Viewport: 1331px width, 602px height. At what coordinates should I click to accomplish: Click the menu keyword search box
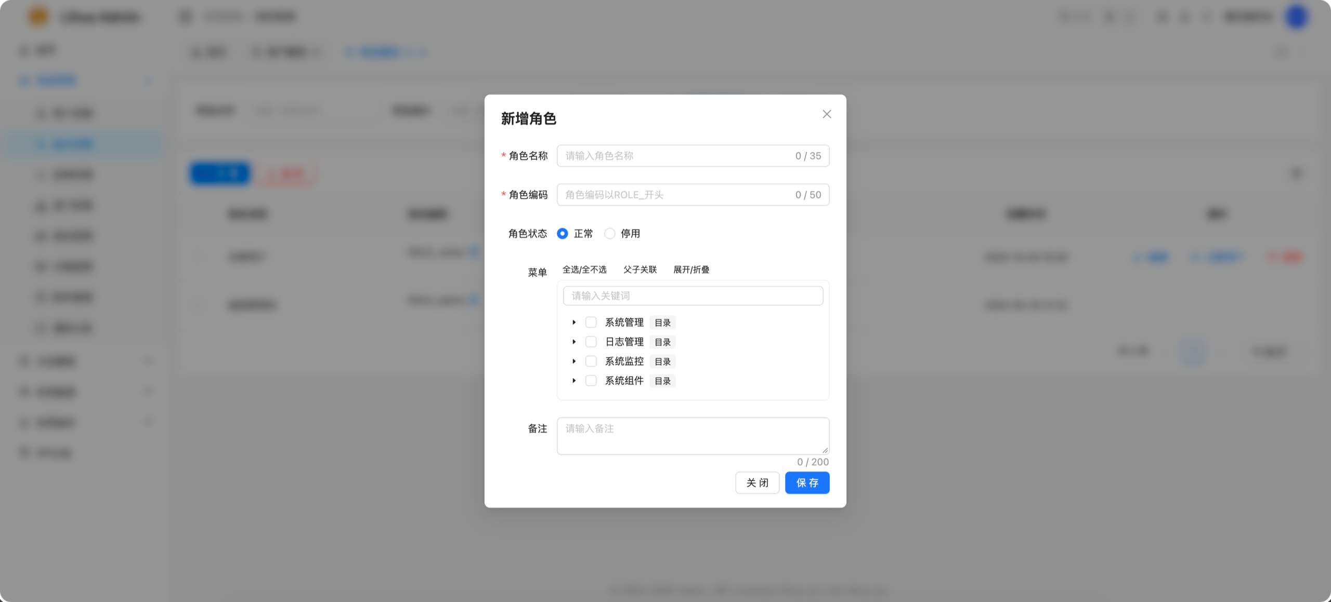(693, 296)
